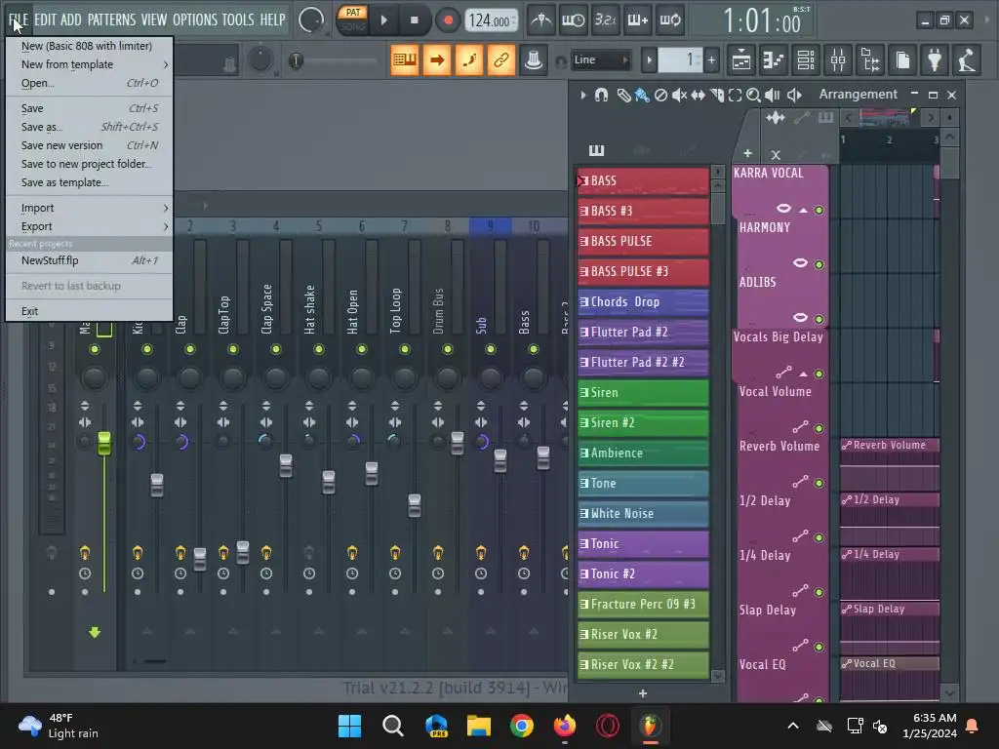Collapse the Vocals Big Delay track group

coord(803,374)
